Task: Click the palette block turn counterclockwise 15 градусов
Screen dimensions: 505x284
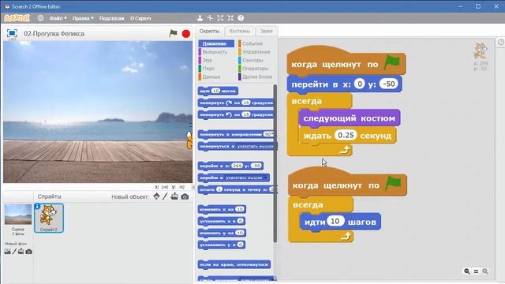Action: [236, 114]
